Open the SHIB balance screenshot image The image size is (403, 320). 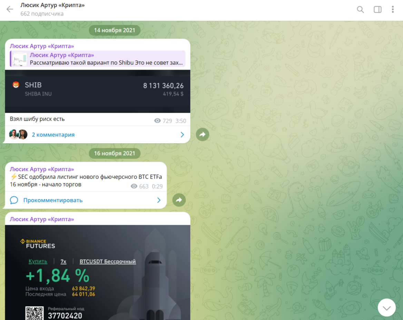[x=98, y=91]
